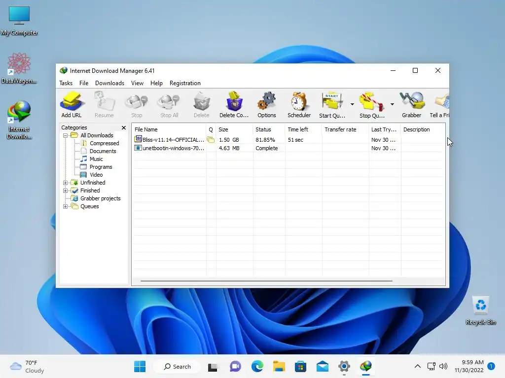Show hidden system tray icons
Screen dimensions: 505x378
(417, 366)
